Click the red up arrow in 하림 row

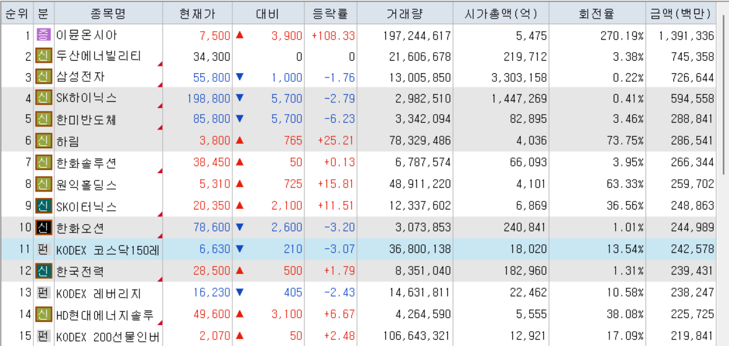[240, 140]
